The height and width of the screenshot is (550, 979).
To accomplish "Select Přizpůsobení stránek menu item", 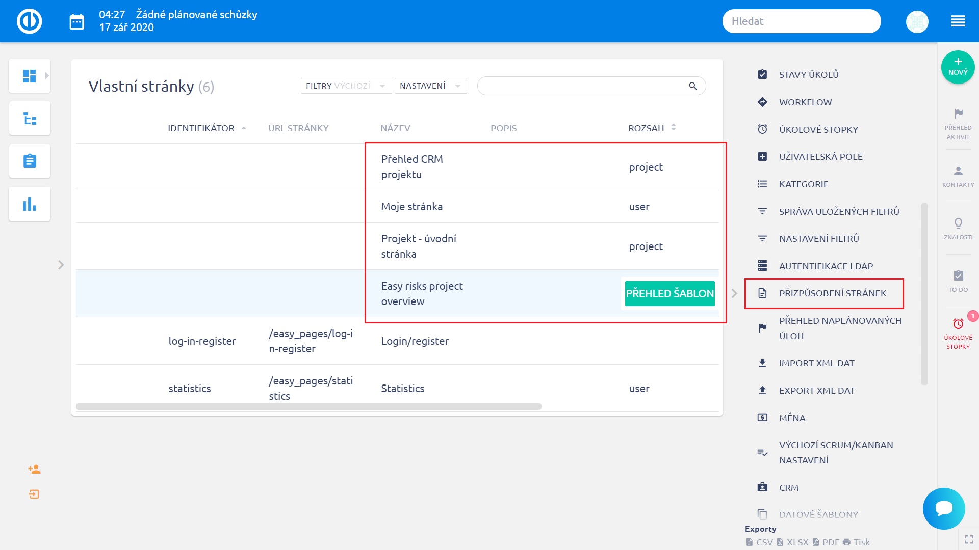I will click(x=832, y=293).
